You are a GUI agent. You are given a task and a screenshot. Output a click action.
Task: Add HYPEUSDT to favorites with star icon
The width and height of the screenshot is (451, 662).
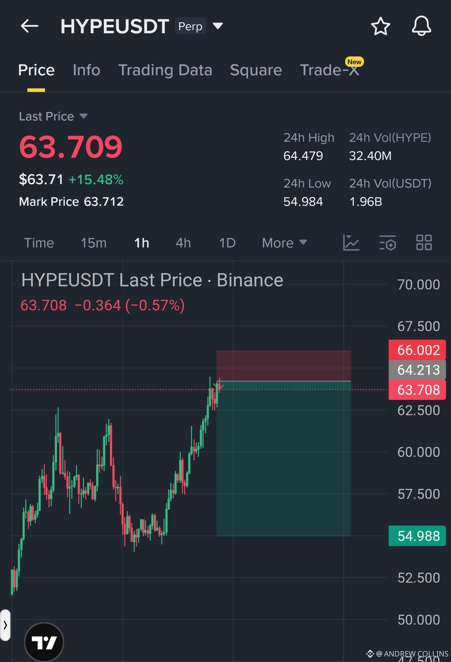[x=381, y=26]
